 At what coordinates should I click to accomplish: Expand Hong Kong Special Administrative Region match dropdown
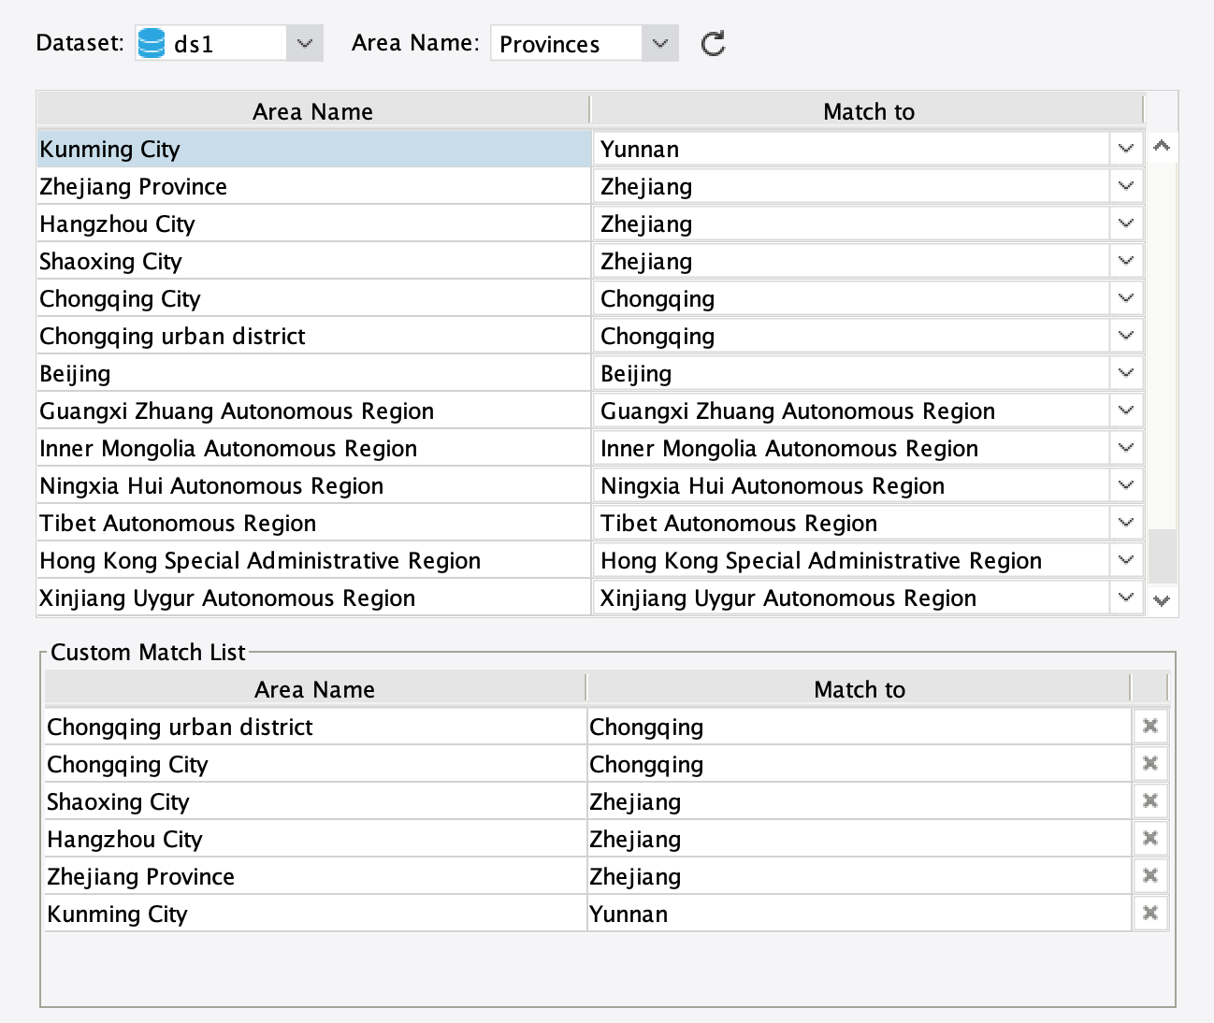tap(1126, 560)
